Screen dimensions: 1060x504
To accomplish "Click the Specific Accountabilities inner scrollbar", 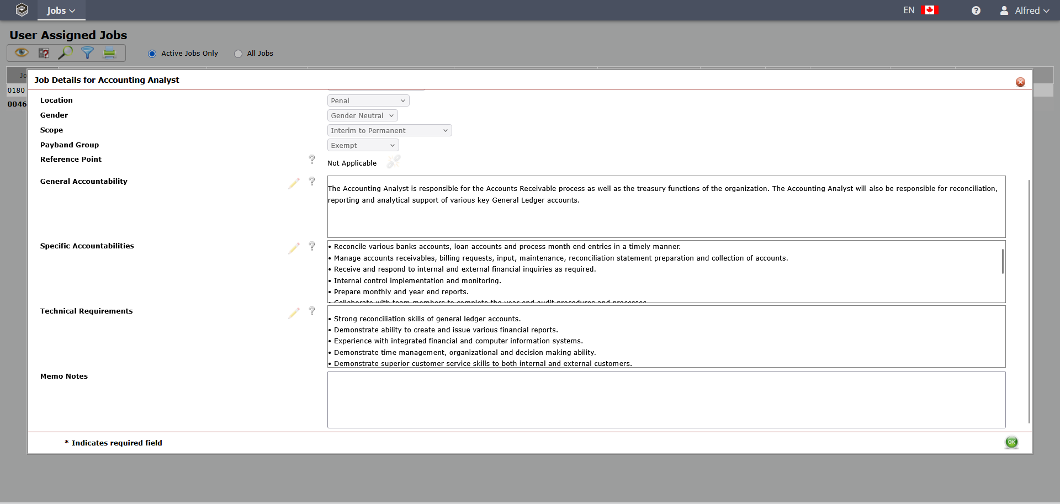I will coord(1003,261).
